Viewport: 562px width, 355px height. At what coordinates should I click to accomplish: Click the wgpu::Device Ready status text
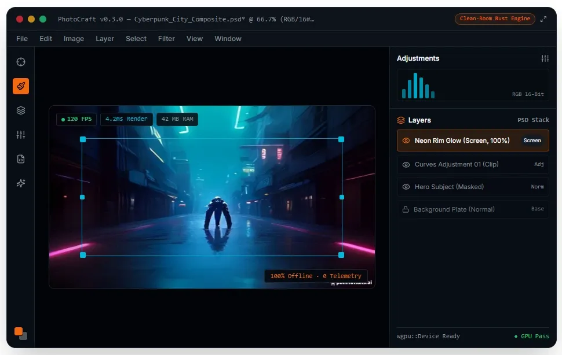(x=428, y=336)
